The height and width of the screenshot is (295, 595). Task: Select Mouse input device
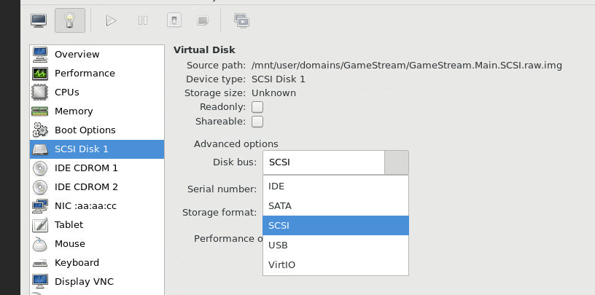point(97,244)
